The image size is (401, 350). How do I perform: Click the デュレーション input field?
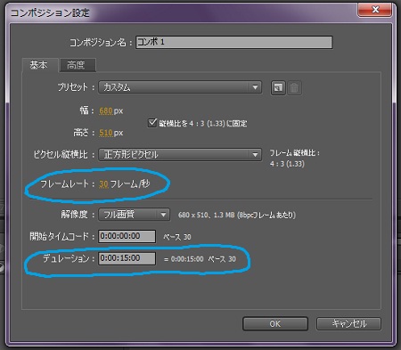(127, 258)
